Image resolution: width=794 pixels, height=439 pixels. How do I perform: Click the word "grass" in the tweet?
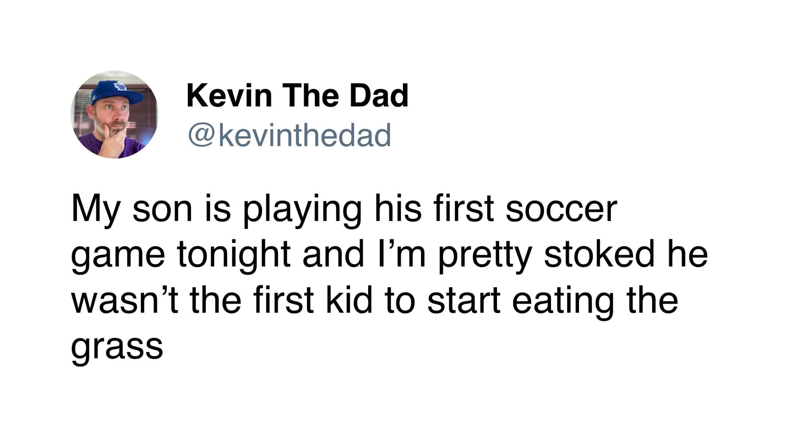(117, 347)
